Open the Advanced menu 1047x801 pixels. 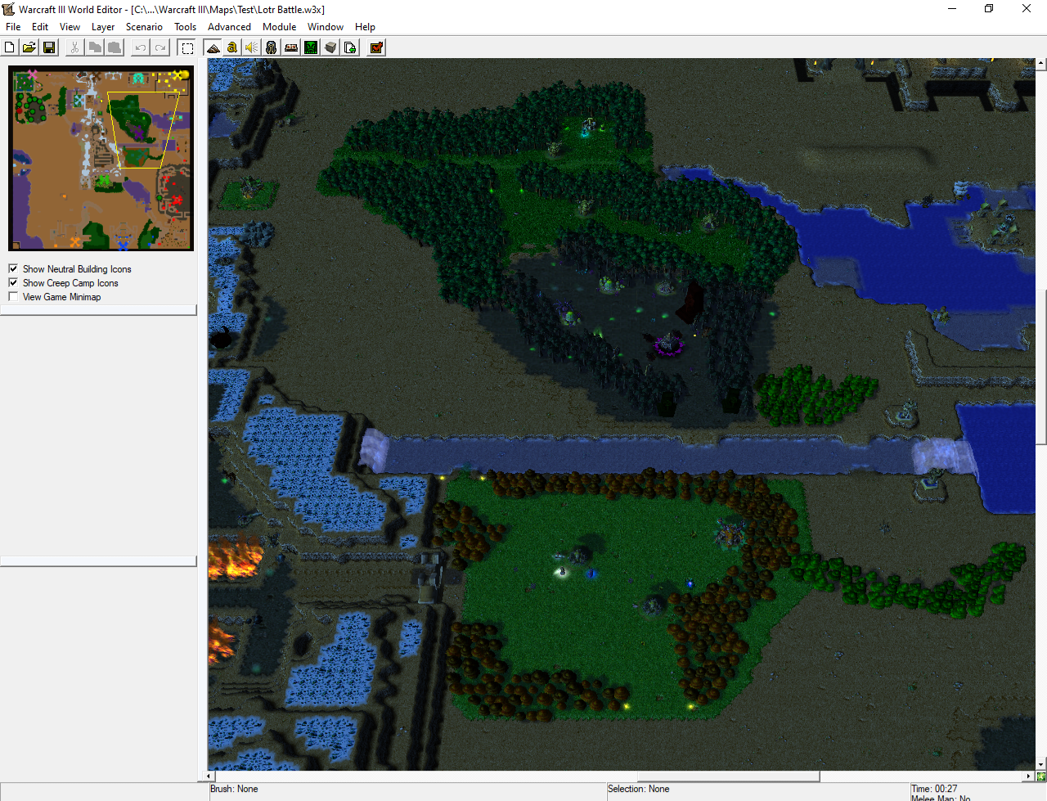229,27
